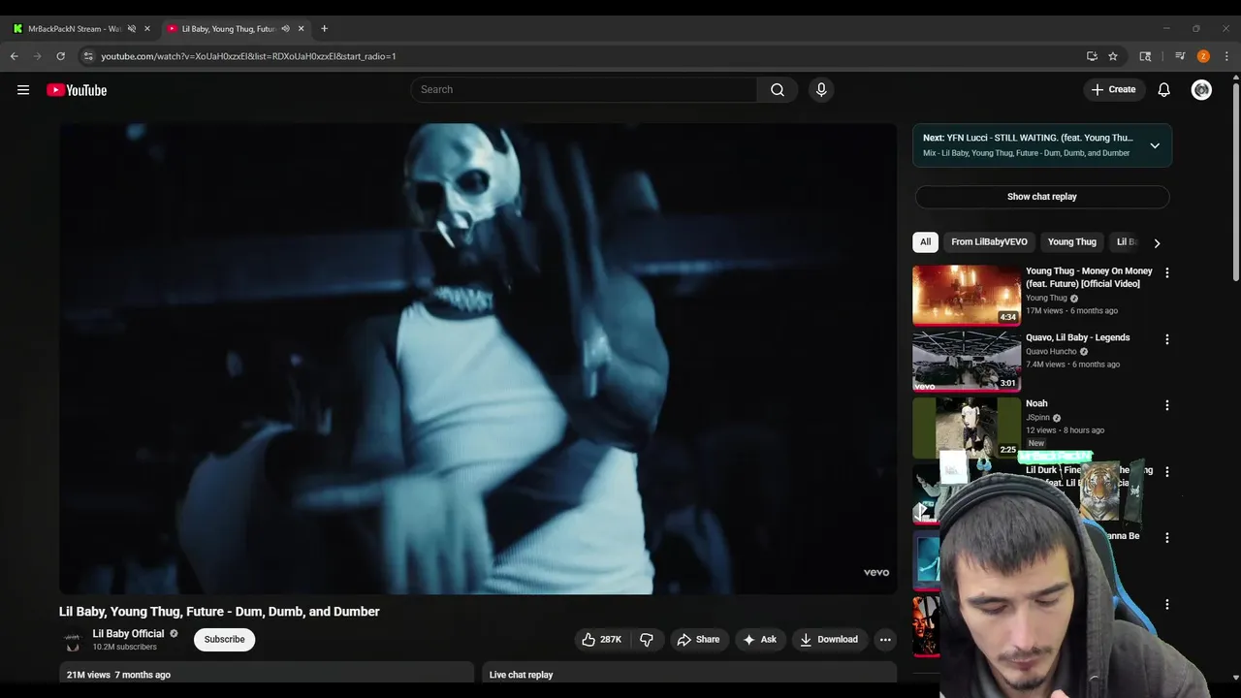The width and height of the screenshot is (1241, 698).
Task: Download the video
Action: (x=829, y=639)
